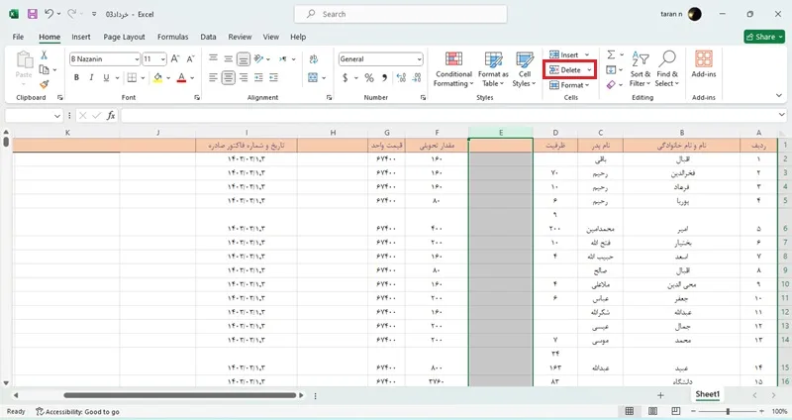
Task: Open the Page Layout ribbon tab
Action: click(x=124, y=37)
